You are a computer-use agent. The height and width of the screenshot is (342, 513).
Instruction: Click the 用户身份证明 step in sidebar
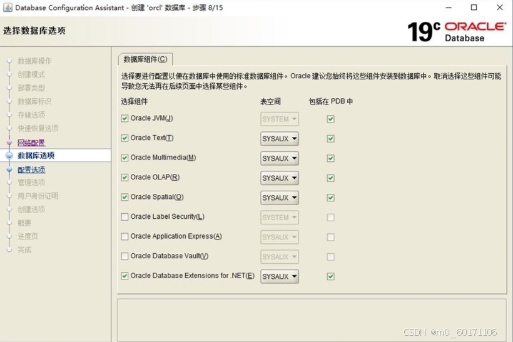tap(38, 196)
